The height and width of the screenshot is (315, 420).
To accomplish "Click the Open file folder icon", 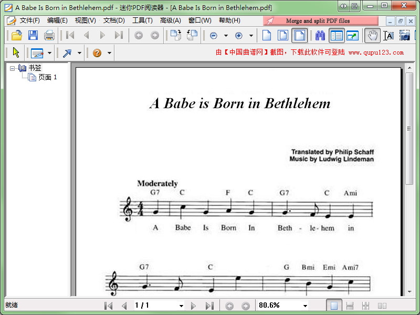I will click(17, 36).
